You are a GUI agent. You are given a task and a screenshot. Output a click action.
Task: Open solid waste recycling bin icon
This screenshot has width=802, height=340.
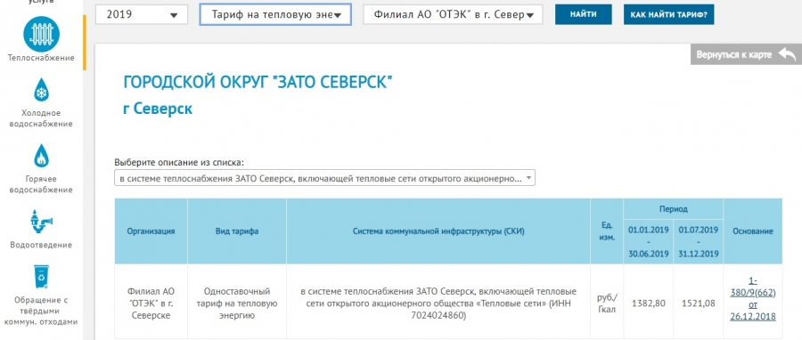pyautogui.click(x=41, y=278)
